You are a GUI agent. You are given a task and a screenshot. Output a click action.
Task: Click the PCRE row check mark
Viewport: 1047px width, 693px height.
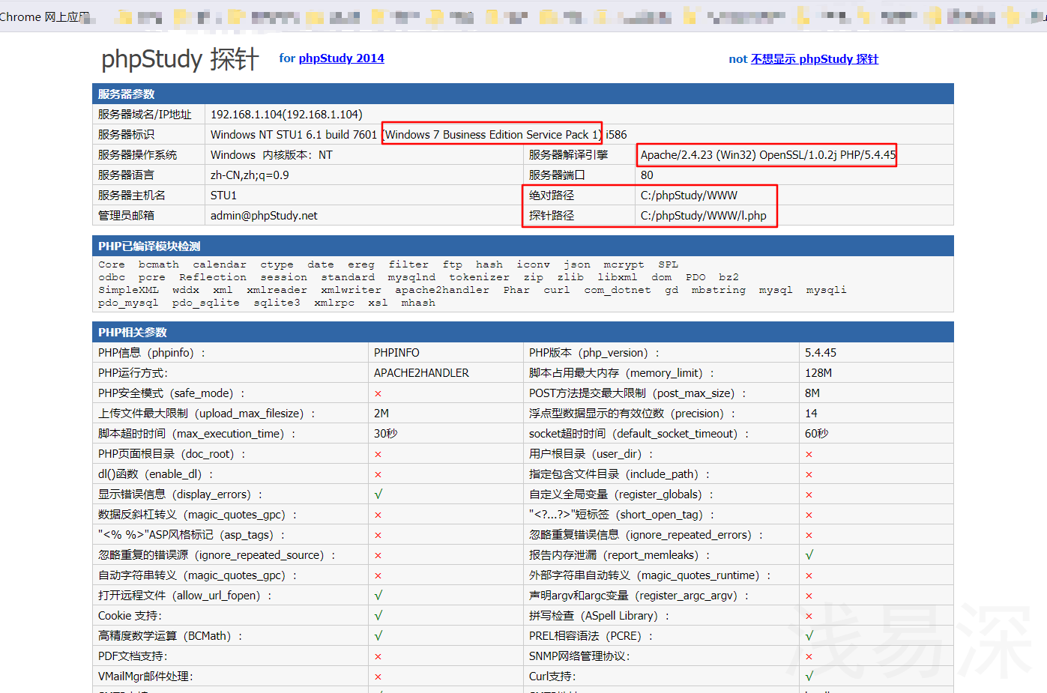tap(809, 636)
